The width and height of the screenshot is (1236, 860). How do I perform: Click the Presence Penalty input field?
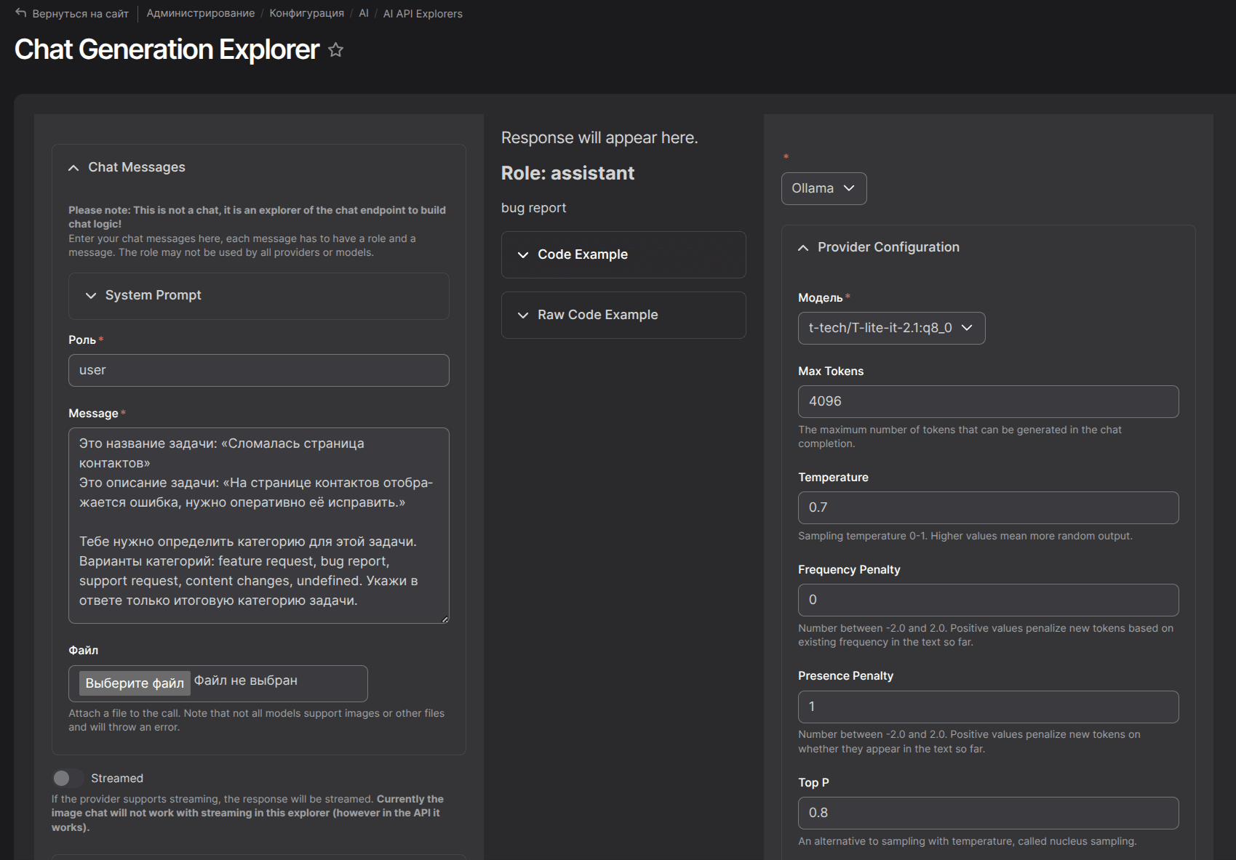(987, 707)
